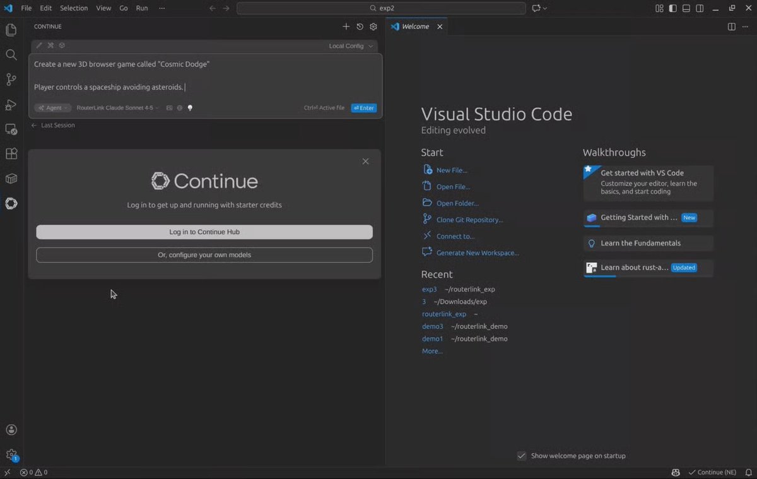Click the blue Enter send button
This screenshot has height=479, width=757.
click(364, 108)
